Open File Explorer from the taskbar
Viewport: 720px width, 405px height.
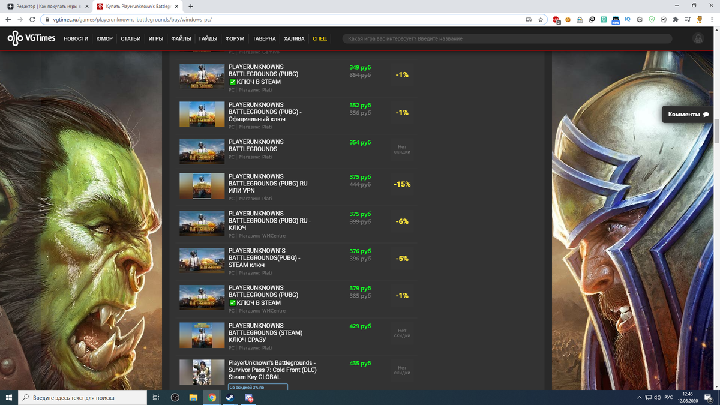click(x=193, y=397)
